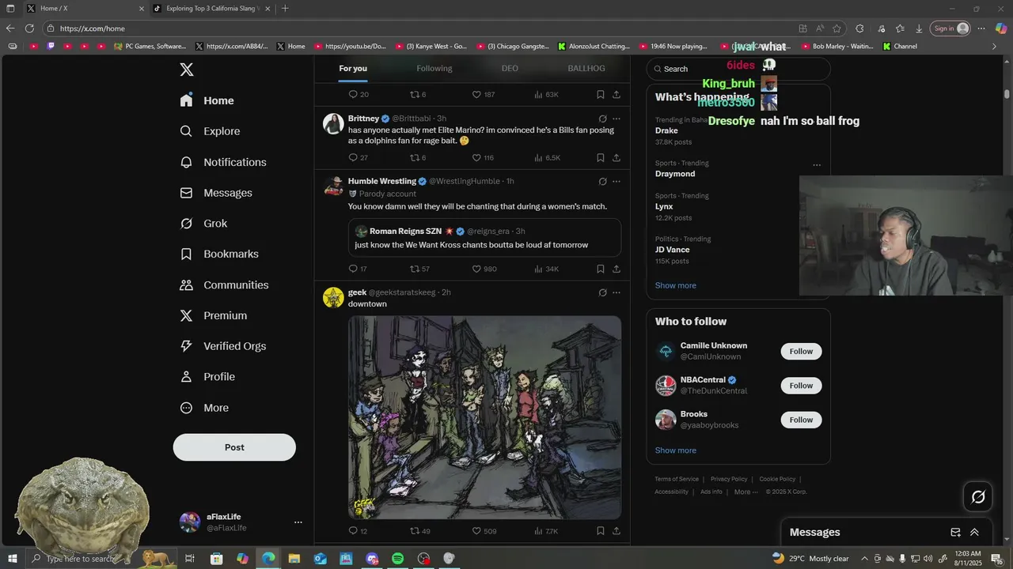
Task: Open Messages in the sidebar
Action: (216, 193)
